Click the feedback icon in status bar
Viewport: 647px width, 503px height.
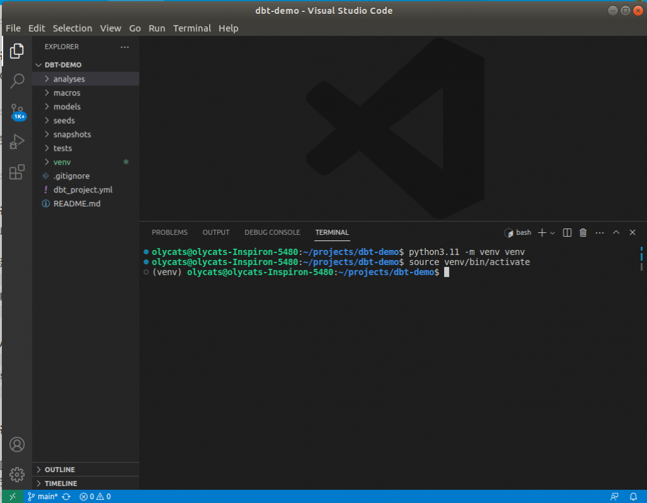click(614, 497)
